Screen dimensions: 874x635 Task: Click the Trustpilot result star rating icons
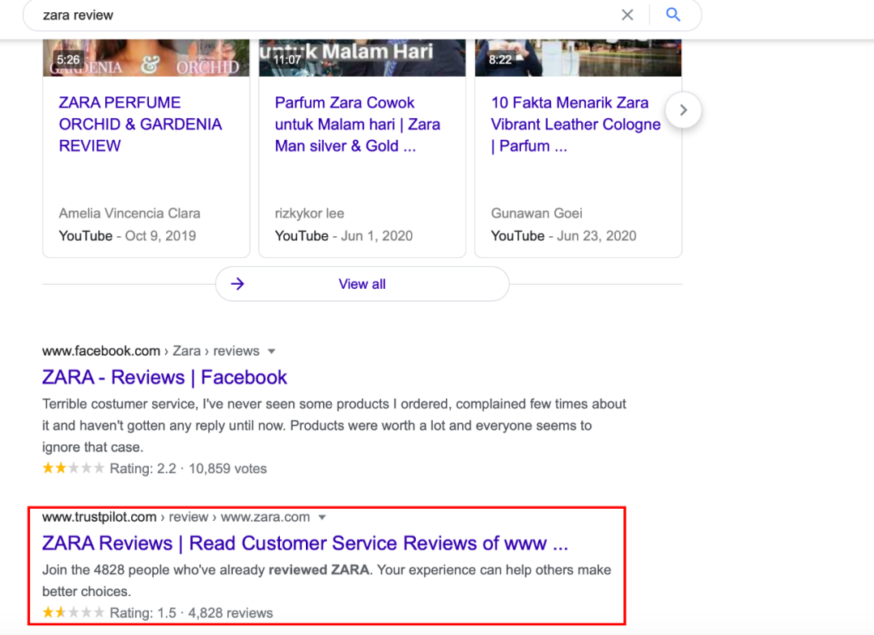(x=73, y=612)
